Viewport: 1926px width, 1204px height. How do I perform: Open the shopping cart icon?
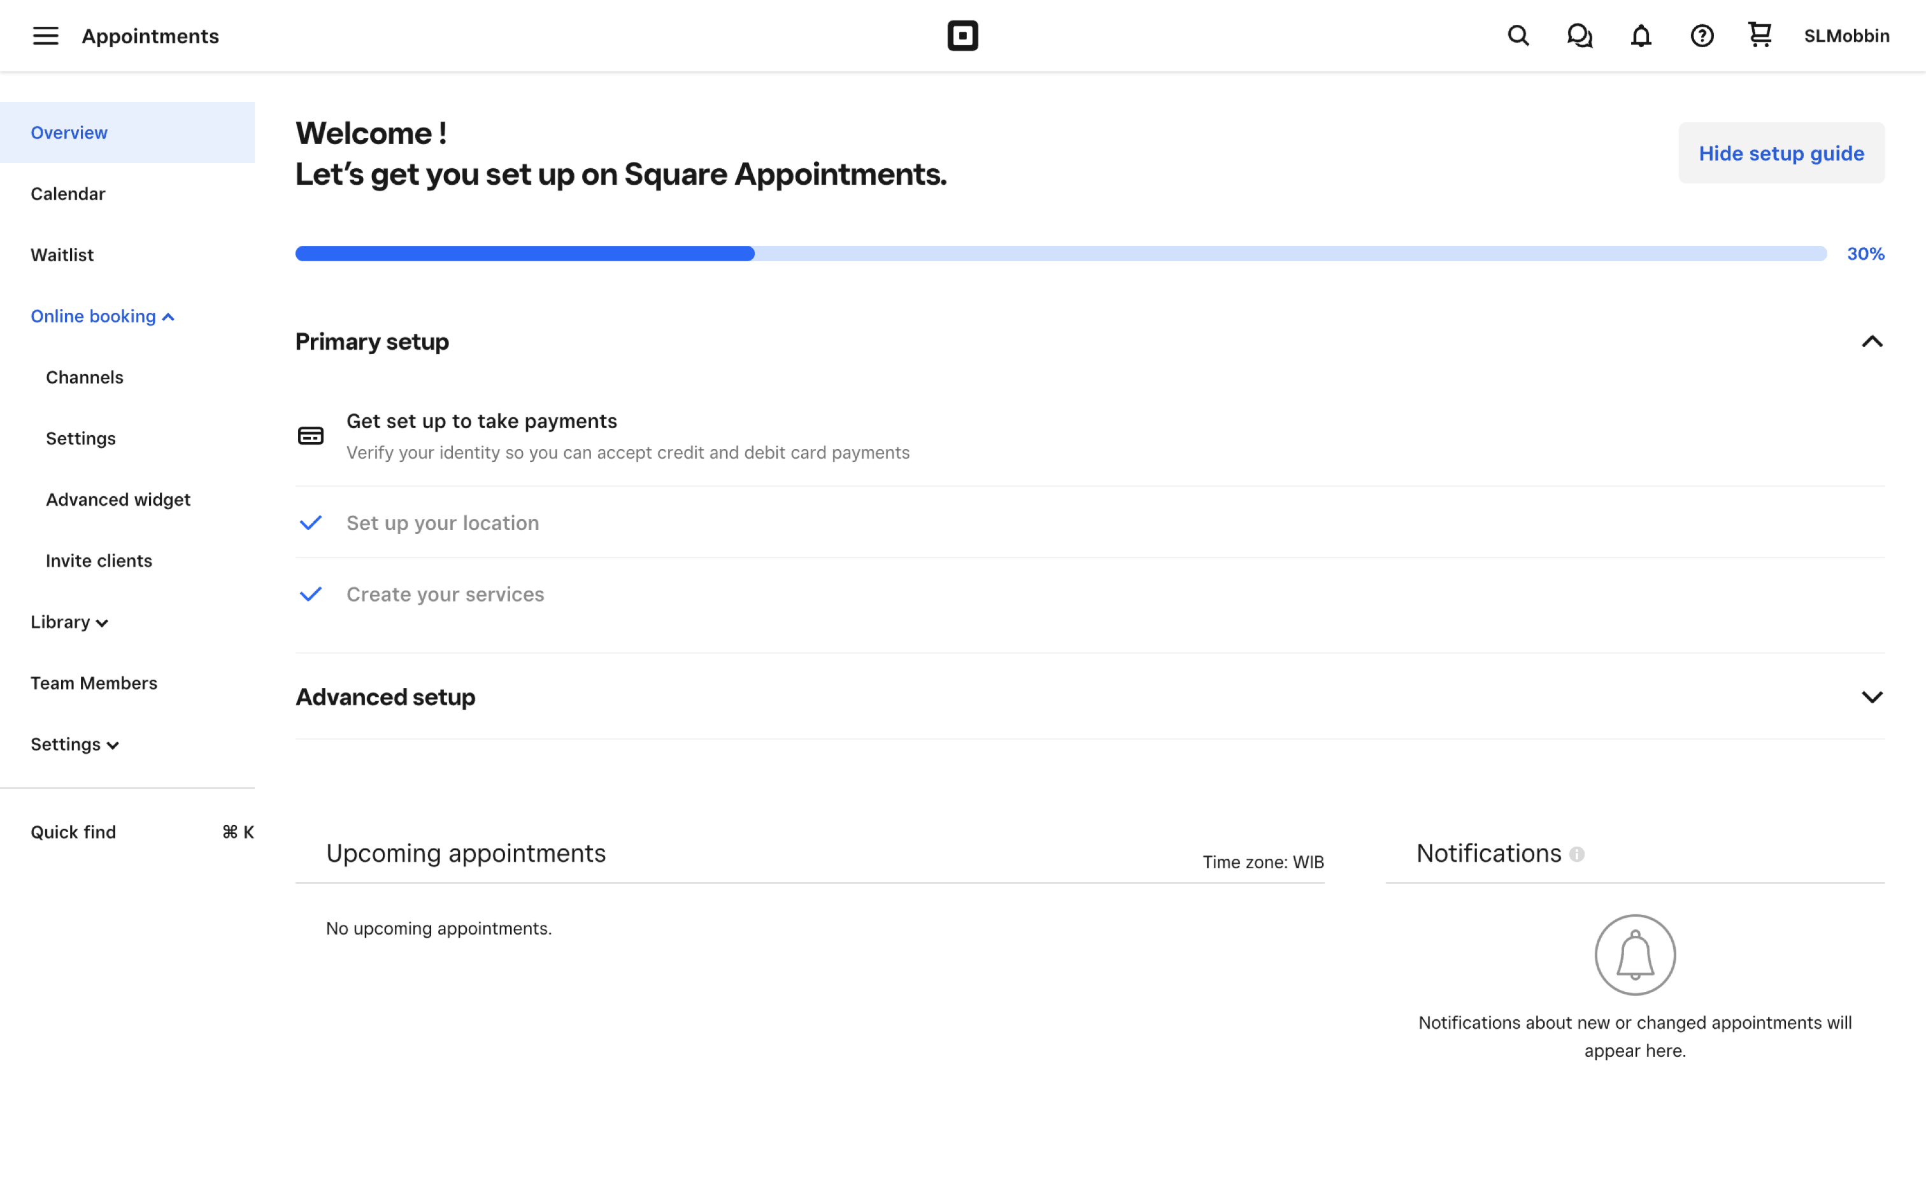[x=1760, y=35]
